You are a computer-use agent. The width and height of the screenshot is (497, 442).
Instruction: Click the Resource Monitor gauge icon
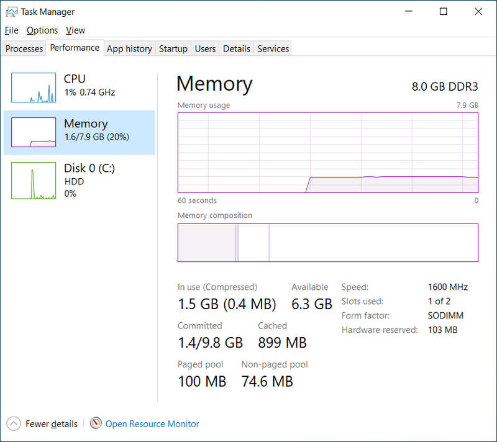(x=96, y=423)
